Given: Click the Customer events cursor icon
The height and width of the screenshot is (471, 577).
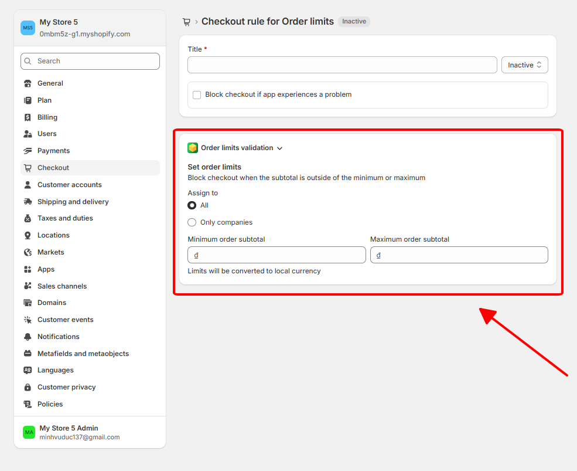Looking at the screenshot, I should tap(28, 320).
